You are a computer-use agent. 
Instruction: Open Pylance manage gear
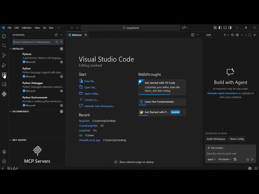point(62,62)
